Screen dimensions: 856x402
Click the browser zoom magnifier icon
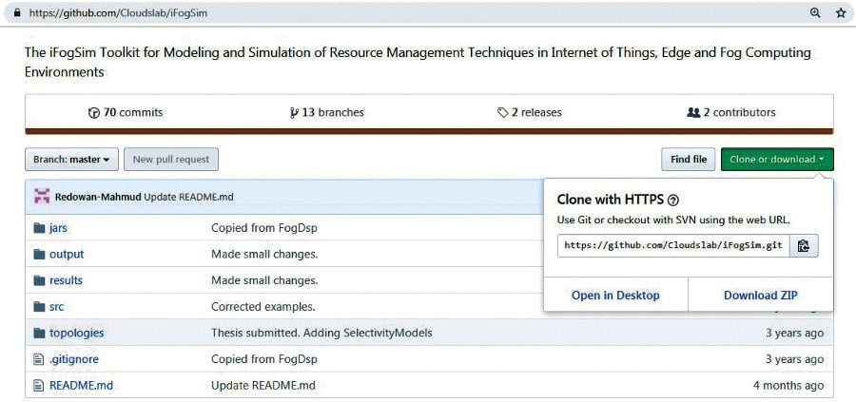(815, 13)
